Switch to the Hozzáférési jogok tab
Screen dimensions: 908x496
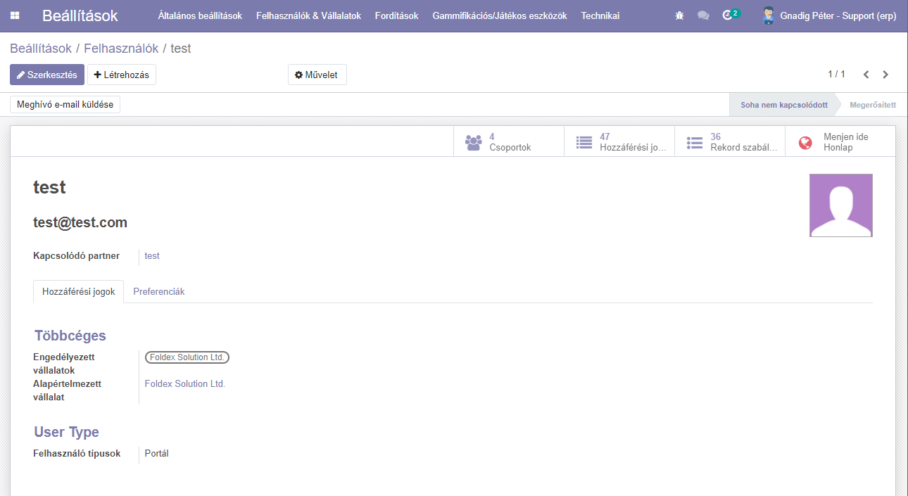tap(79, 291)
